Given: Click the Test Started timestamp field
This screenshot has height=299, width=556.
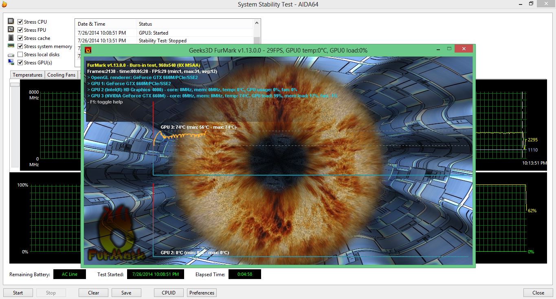Looking at the screenshot, I should 156,274.
